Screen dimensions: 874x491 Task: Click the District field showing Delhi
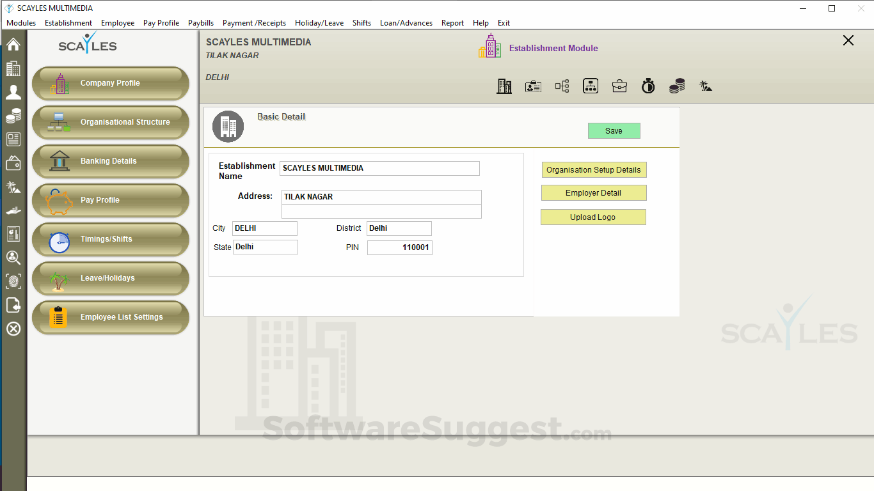399,228
